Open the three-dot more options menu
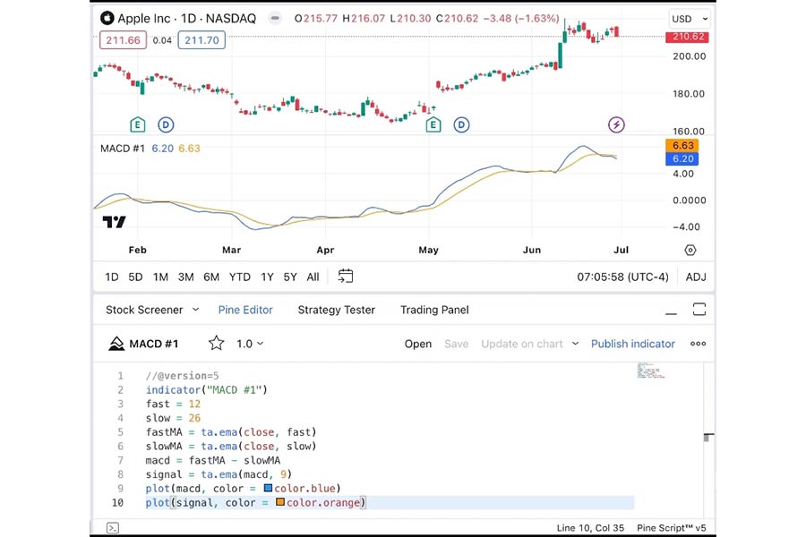 698,344
